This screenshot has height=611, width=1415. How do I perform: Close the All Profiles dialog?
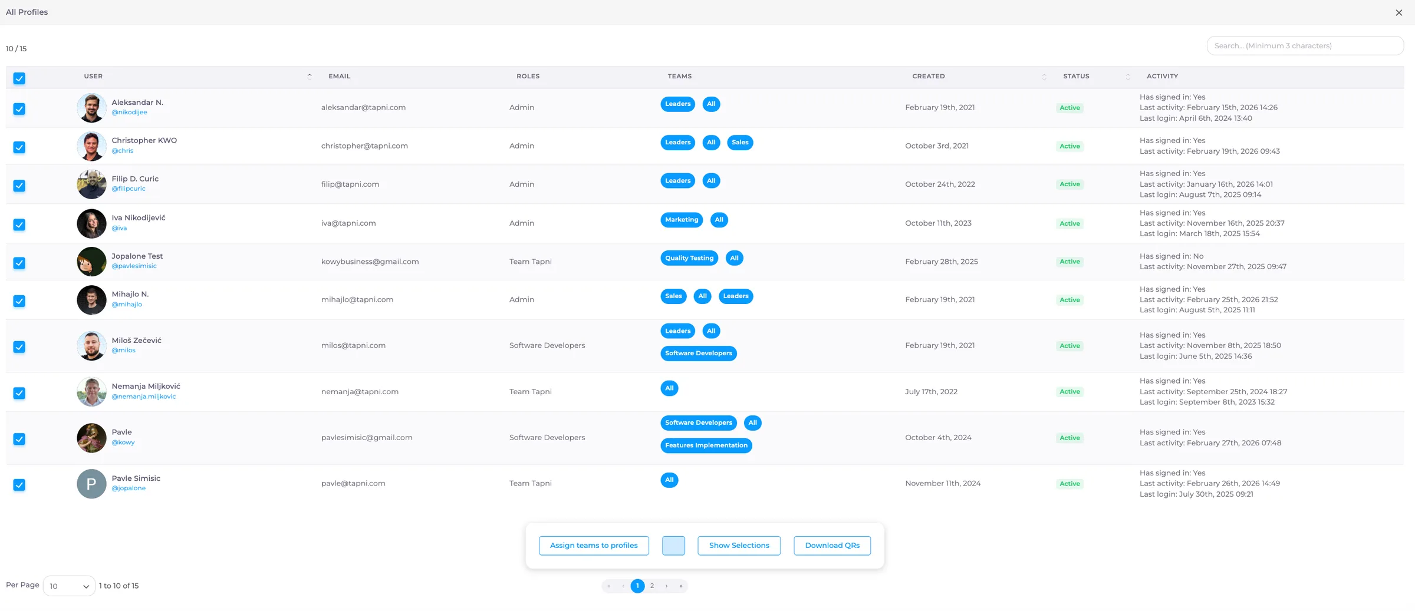pyautogui.click(x=1398, y=12)
